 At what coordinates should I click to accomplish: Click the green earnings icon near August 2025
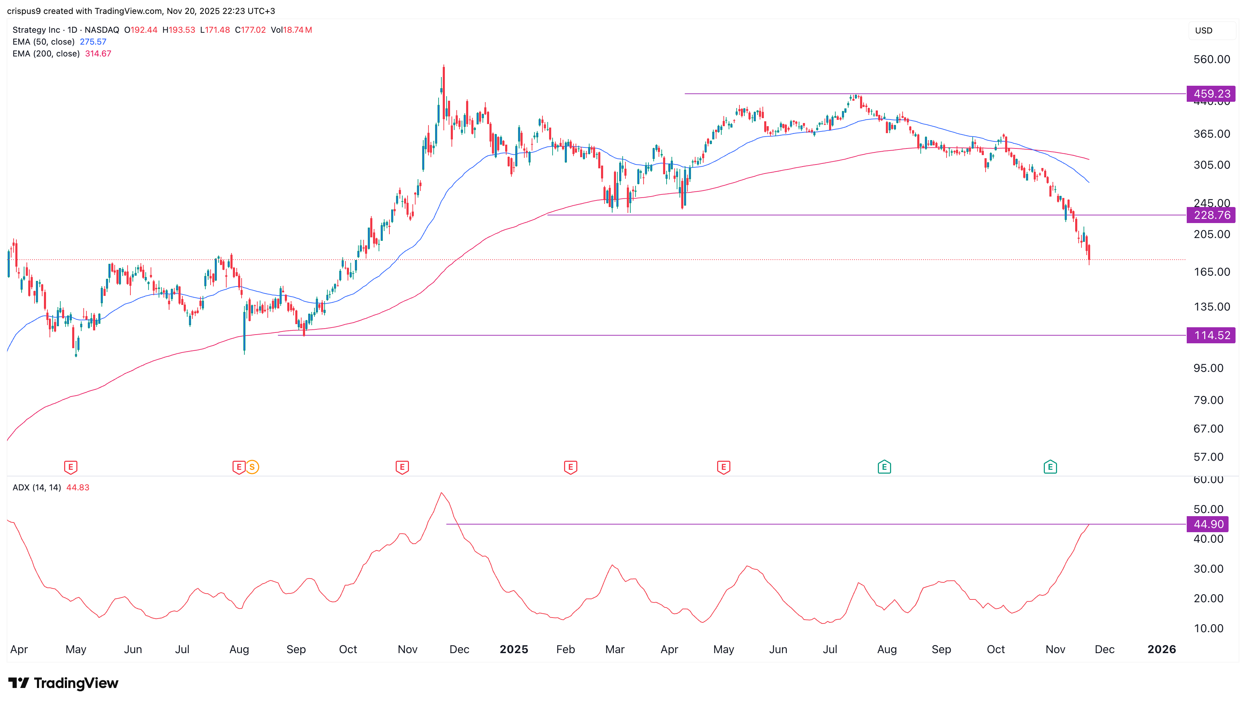[885, 467]
